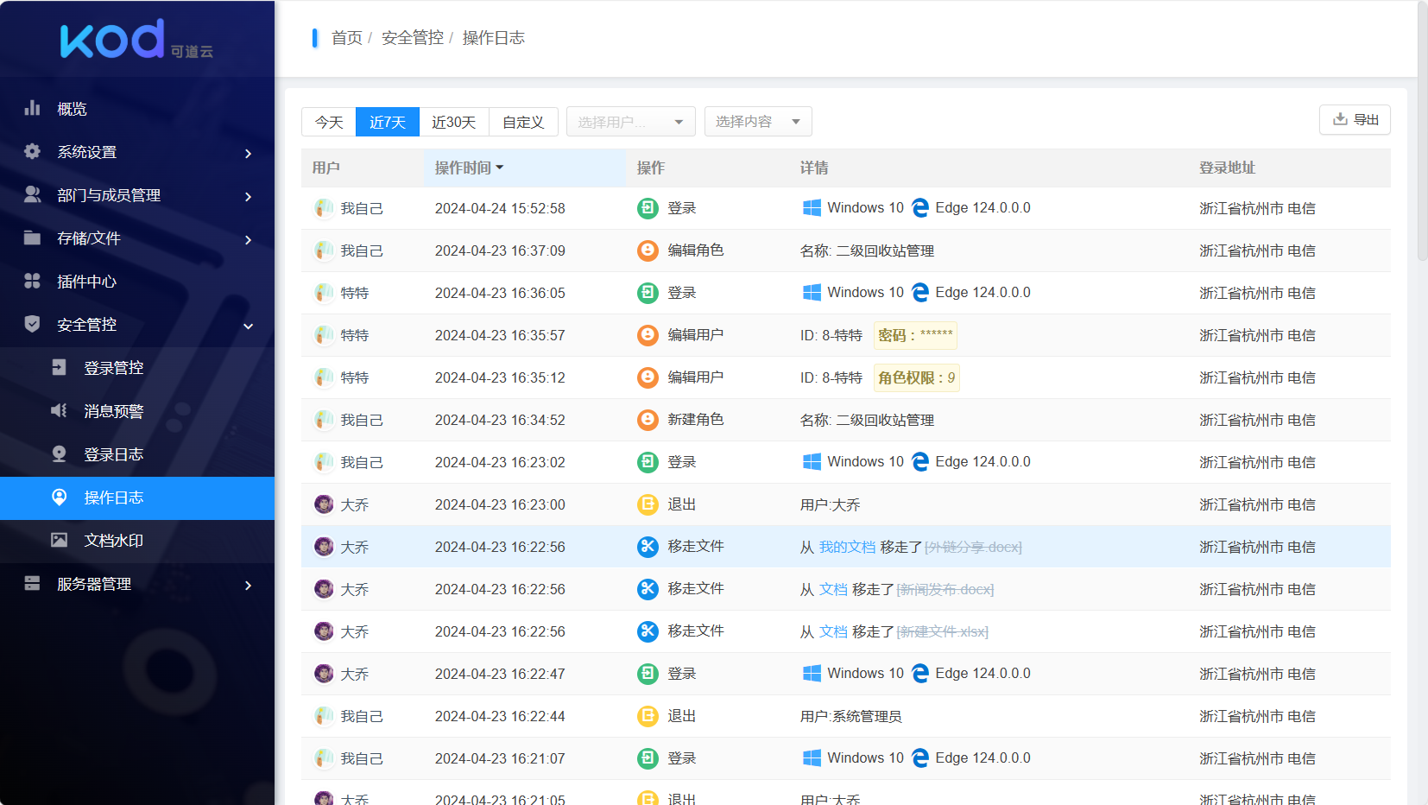Select the 自定义 date range tab
The height and width of the screenshot is (805, 1428).
point(523,122)
